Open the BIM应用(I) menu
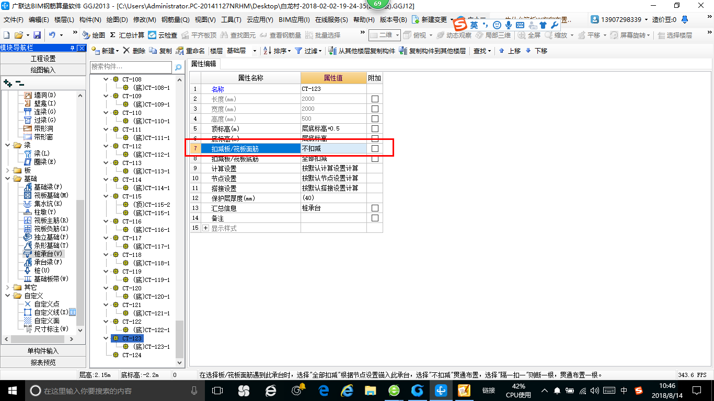 pos(294,20)
